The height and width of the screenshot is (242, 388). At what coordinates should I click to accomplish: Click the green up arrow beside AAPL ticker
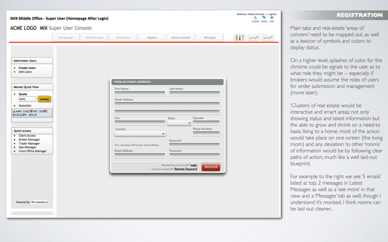coord(14,111)
